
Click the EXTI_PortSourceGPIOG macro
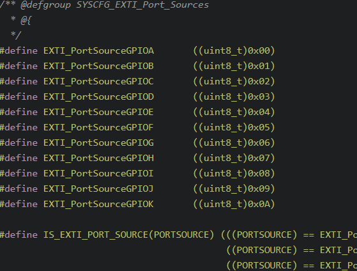point(98,143)
